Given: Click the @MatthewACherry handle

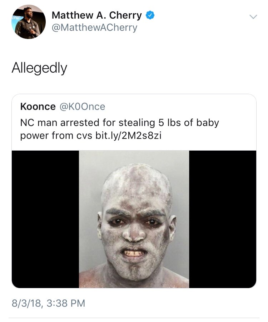Looking at the screenshot, I should point(94,28).
